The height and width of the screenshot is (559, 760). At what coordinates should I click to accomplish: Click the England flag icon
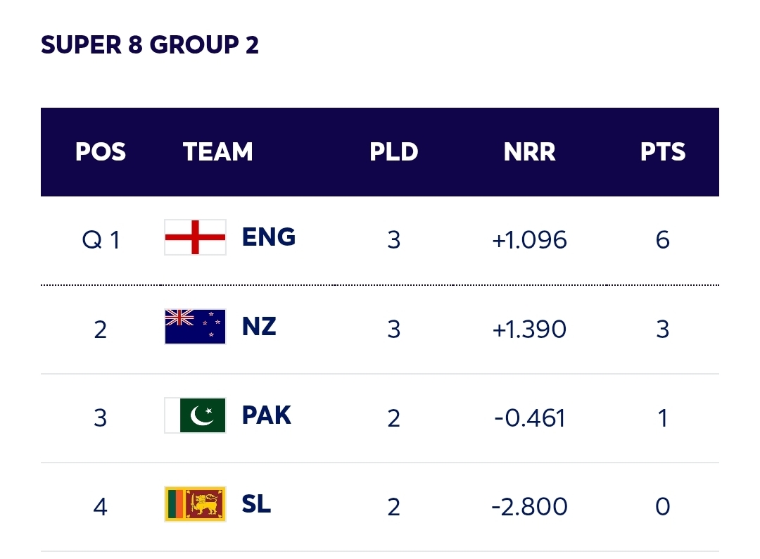coord(195,237)
